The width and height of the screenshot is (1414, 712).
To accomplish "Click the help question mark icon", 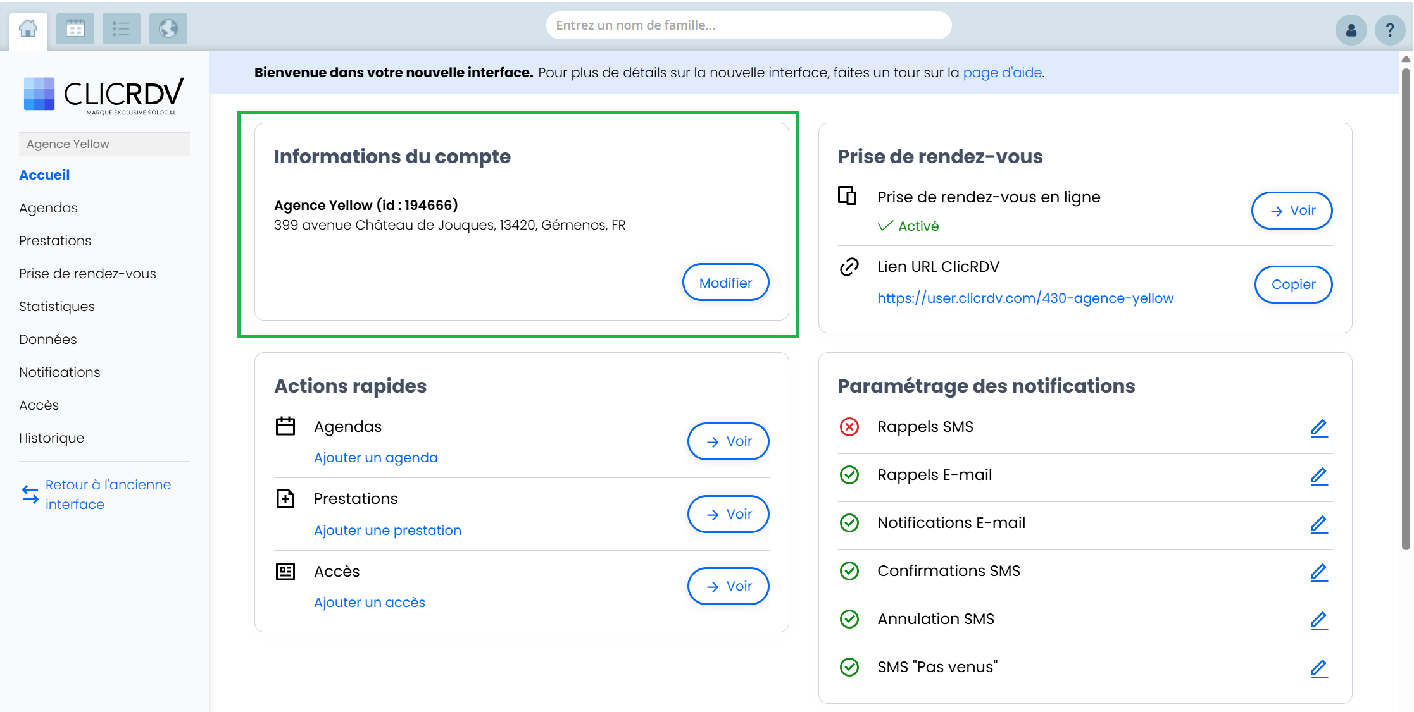I will [x=1390, y=29].
